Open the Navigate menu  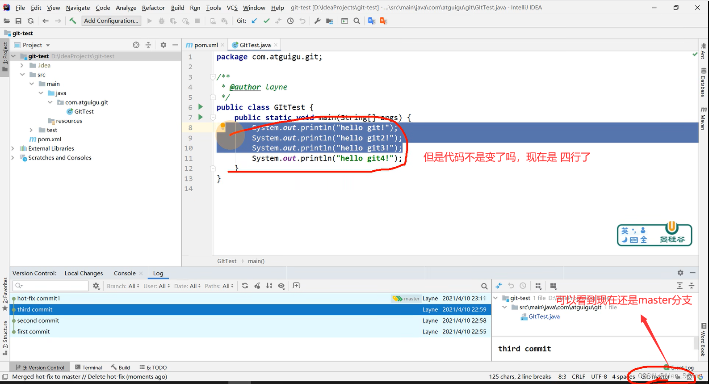78,8
